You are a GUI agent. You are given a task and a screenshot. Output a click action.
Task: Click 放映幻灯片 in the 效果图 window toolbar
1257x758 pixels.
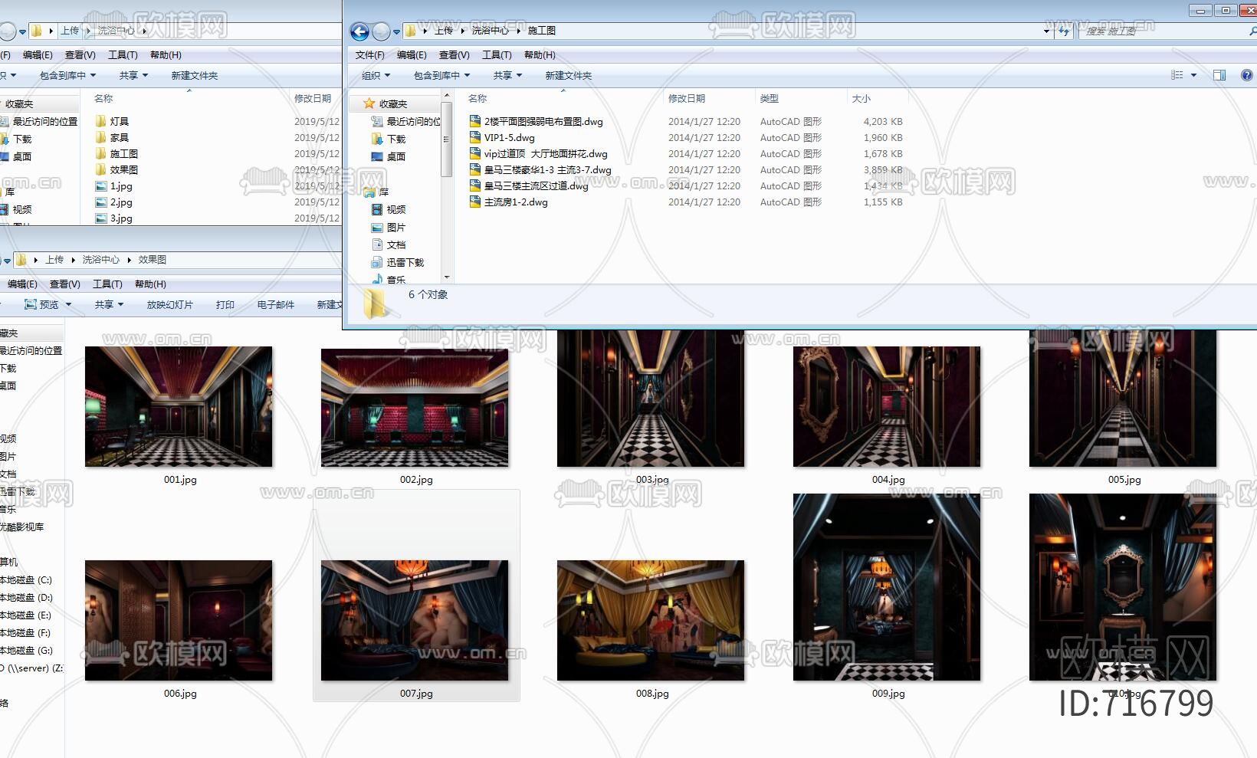pos(170,304)
